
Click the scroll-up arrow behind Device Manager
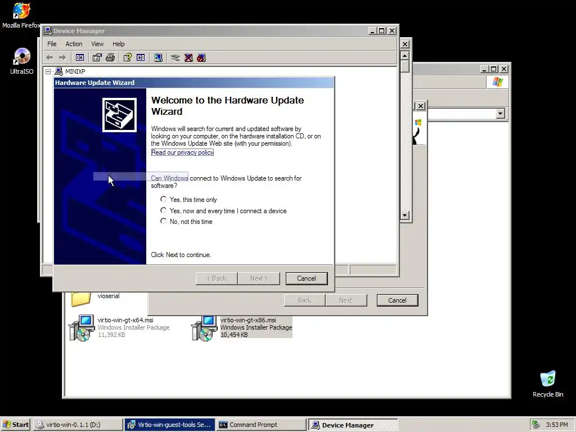[404, 56]
